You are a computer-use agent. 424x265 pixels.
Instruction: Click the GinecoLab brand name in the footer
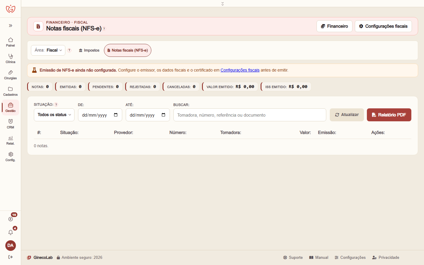(43, 258)
